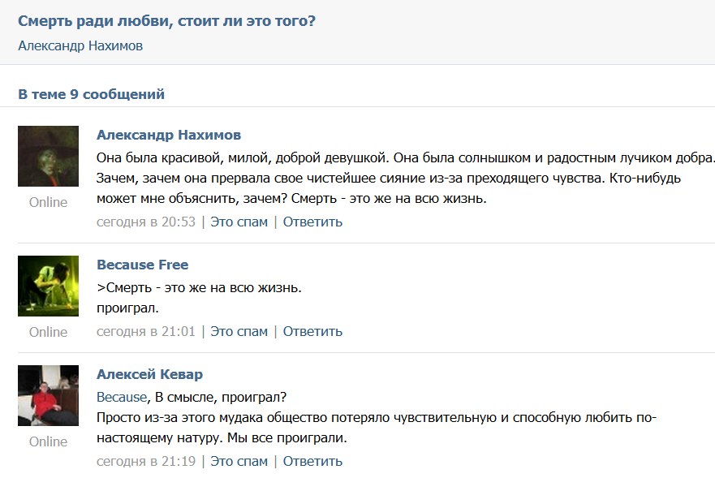Click the timestamp сегодня в 21:01
The image size is (715, 478).
[146, 331]
